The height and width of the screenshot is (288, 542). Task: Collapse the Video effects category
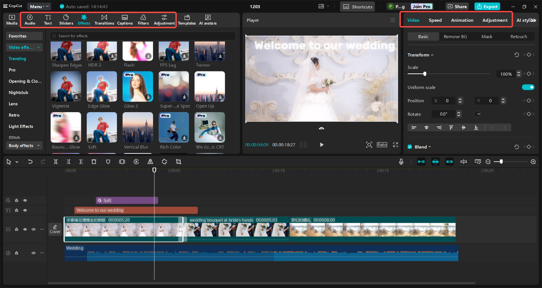(25, 47)
